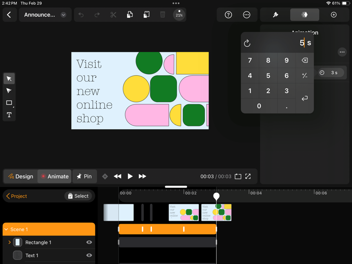Tap keypad digit 5
Screen dimensions: 352x264
tap(268, 76)
